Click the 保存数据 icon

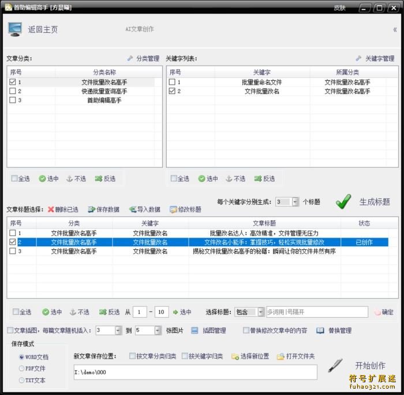(x=91, y=209)
